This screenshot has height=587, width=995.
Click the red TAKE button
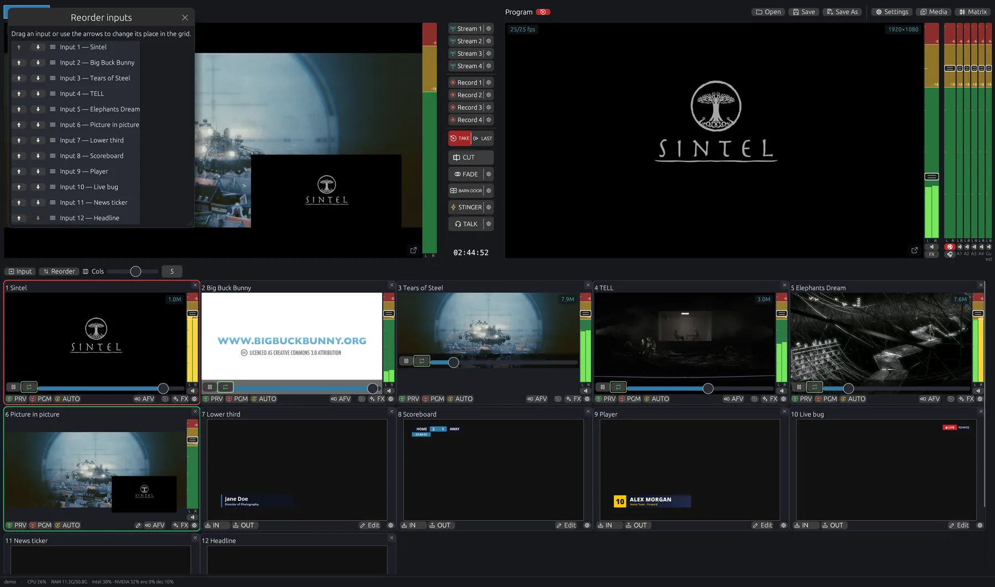pos(459,138)
